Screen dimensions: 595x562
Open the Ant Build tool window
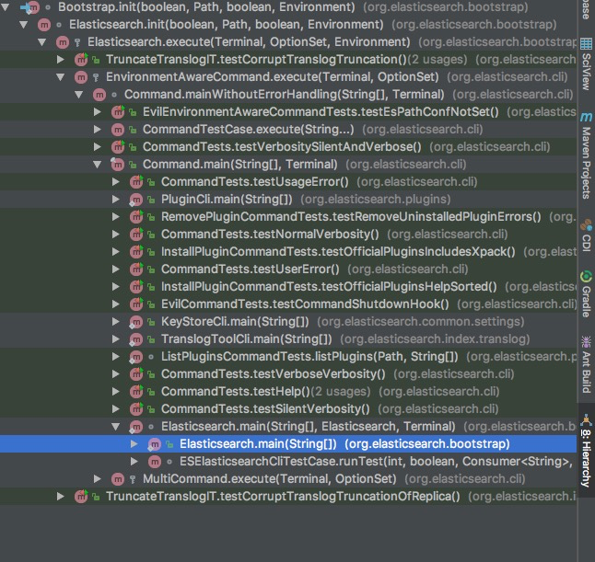pyautogui.click(x=586, y=364)
